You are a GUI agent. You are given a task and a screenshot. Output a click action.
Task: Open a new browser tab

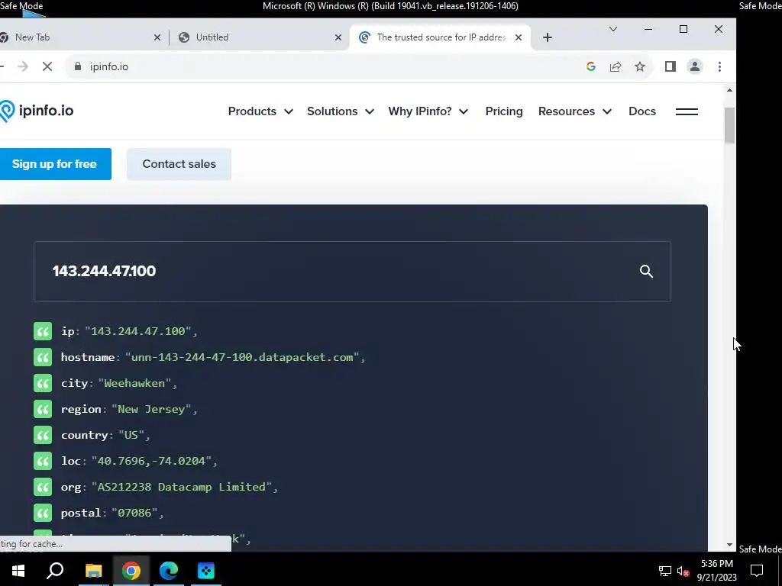pyautogui.click(x=547, y=37)
